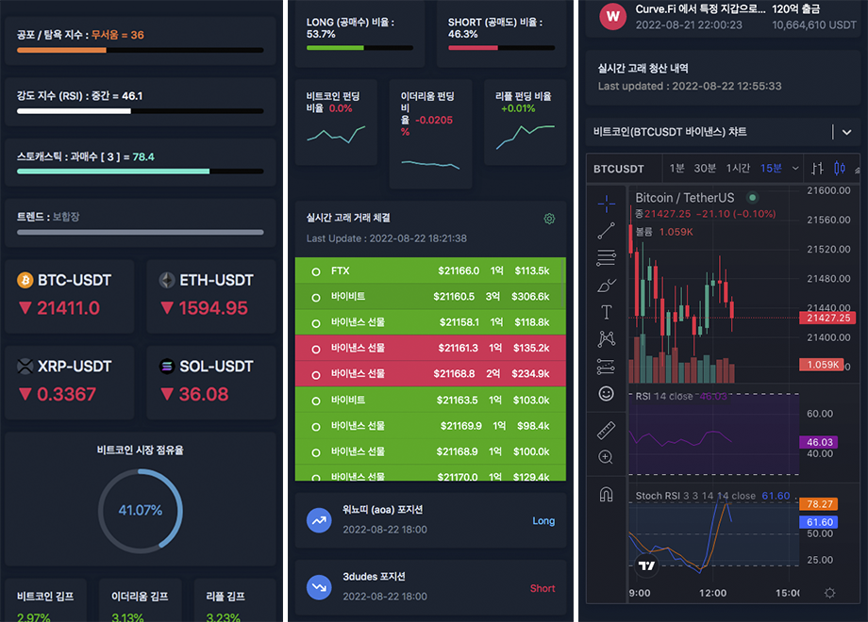The image size is (868, 622).
Task: Open whale trade settings gear icon
Action: (549, 219)
